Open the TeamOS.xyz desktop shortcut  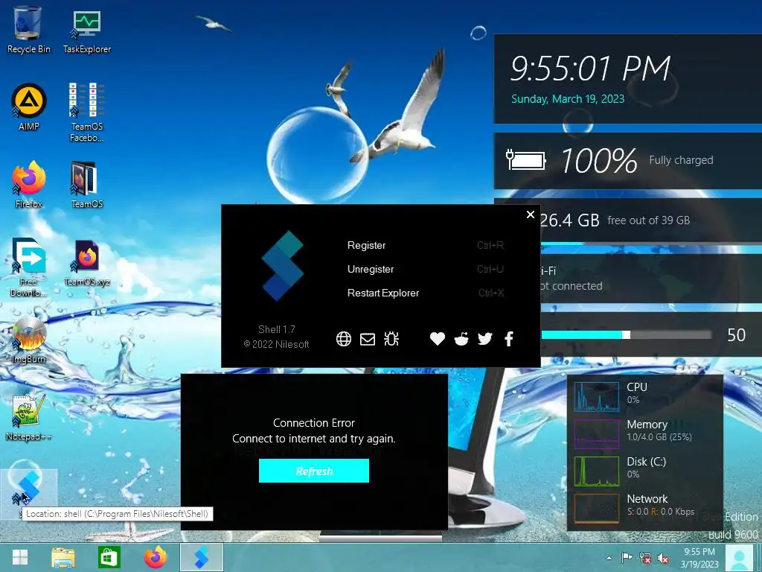pyautogui.click(x=87, y=263)
